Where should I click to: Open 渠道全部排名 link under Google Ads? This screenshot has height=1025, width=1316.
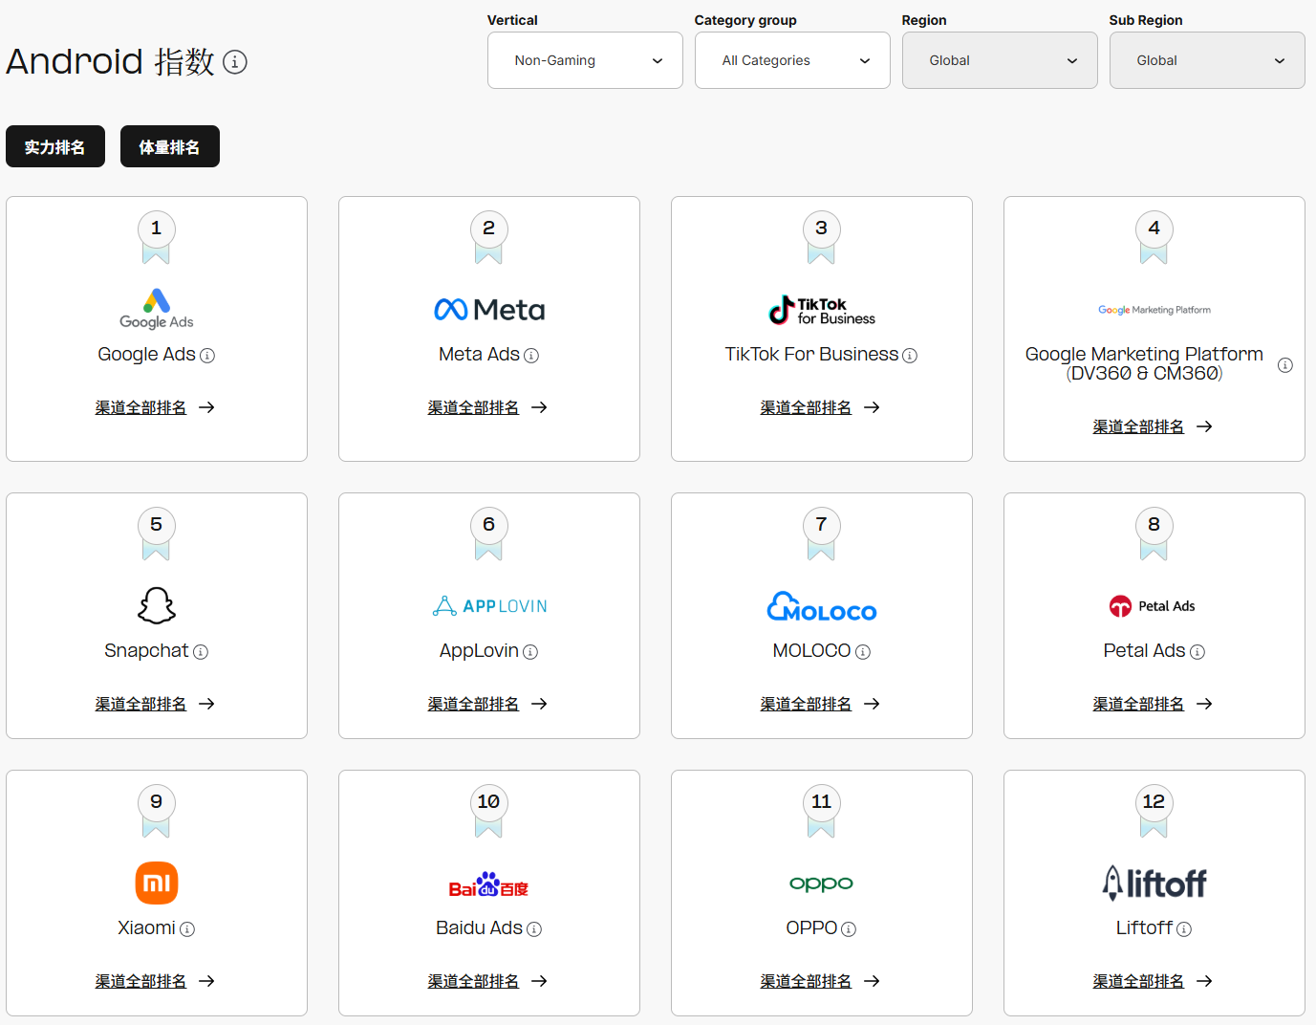click(141, 406)
